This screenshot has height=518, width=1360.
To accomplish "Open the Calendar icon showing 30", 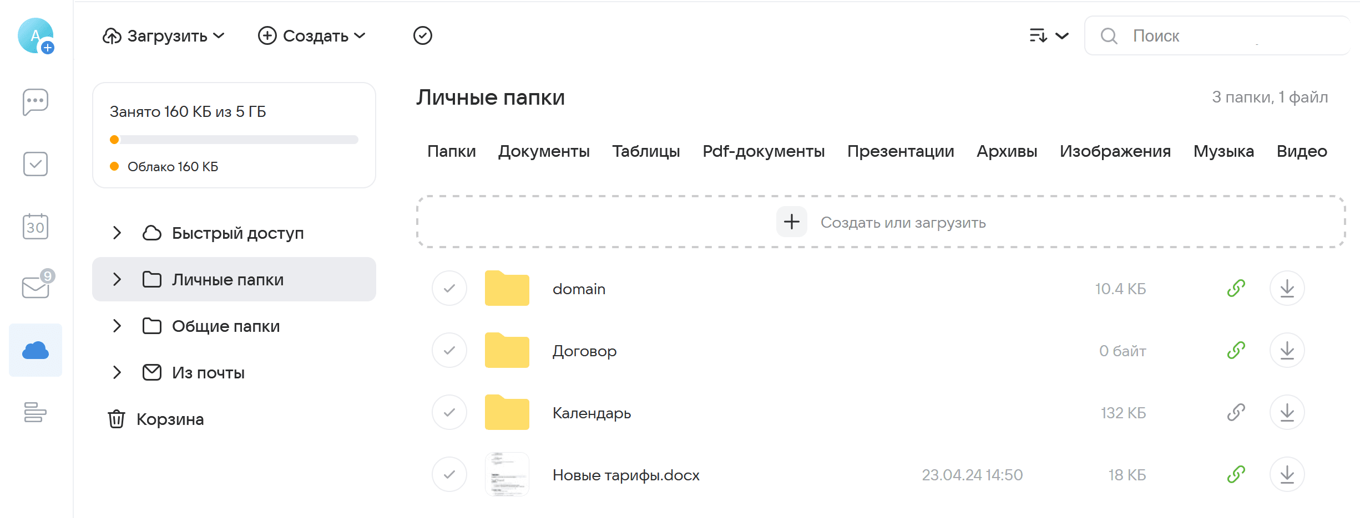I will pyautogui.click(x=36, y=226).
